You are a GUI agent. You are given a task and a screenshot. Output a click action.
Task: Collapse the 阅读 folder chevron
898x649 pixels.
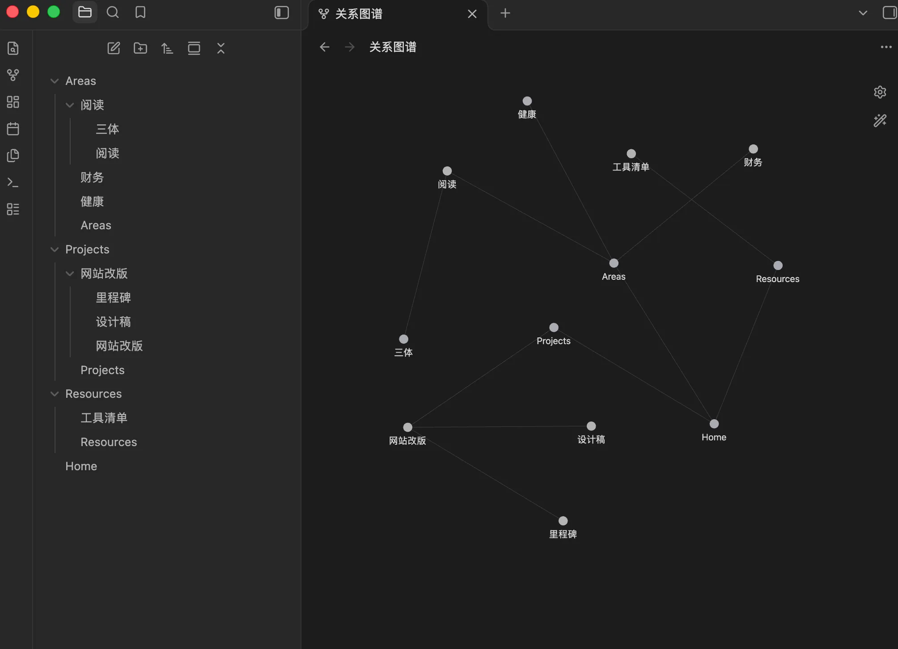(x=70, y=105)
